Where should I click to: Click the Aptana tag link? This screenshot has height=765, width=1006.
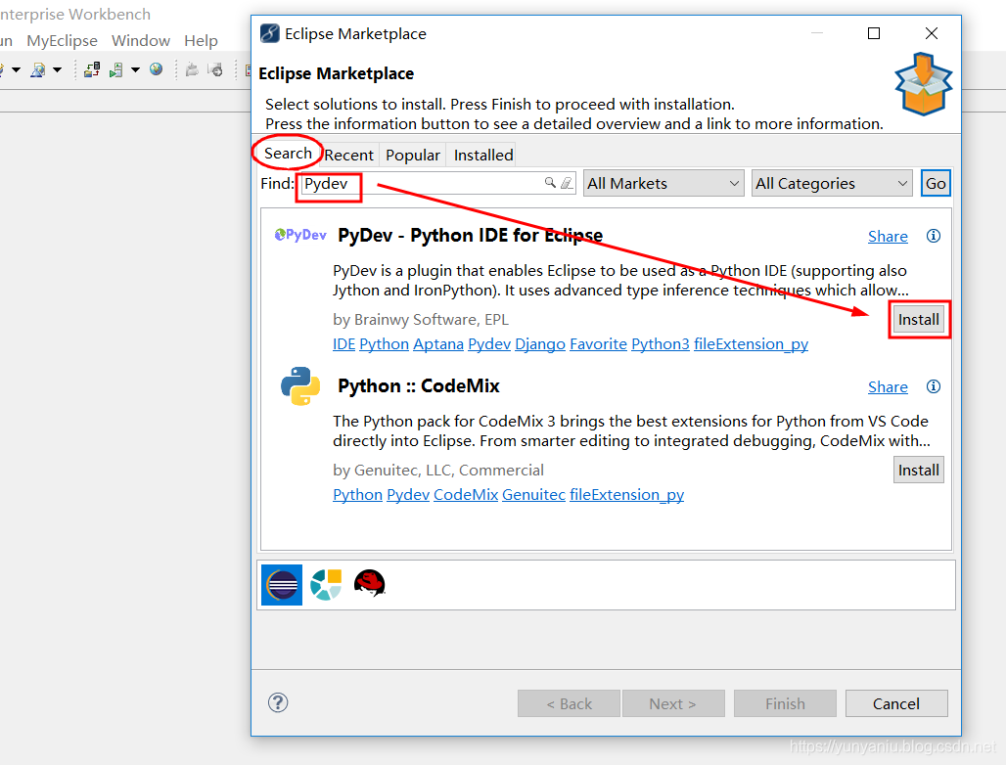(x=438, y=344)
